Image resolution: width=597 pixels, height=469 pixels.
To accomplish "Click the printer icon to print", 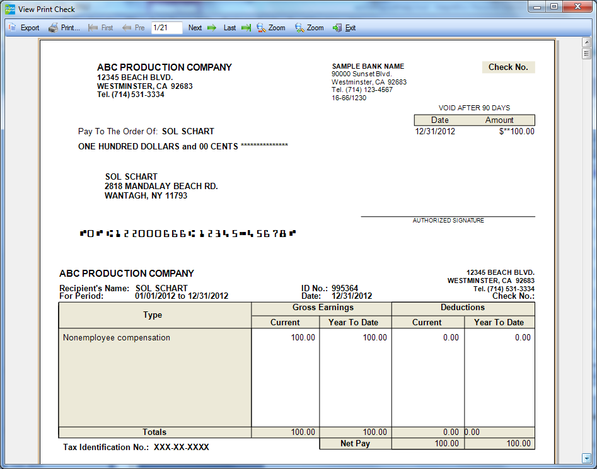I will pyautogui.click(x=54, y=28).
